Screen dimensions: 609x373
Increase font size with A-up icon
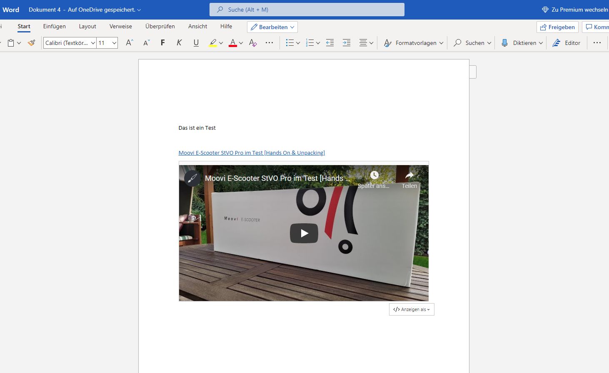130,43
